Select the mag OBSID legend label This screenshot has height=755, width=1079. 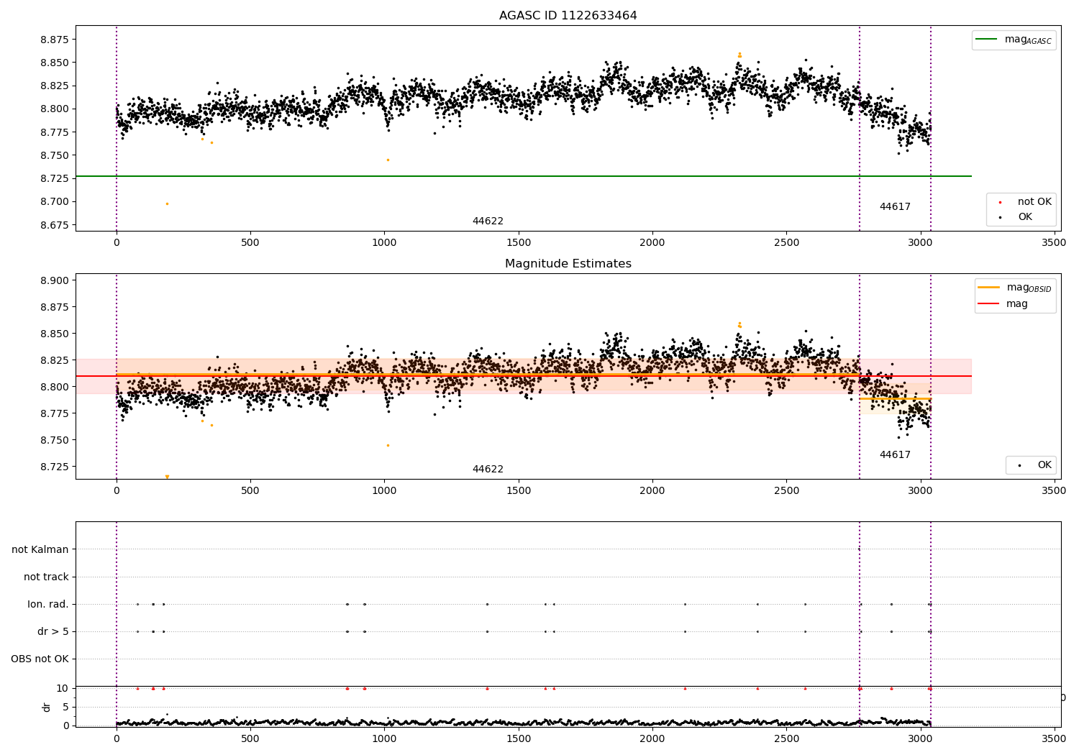tap(1029, 288)
